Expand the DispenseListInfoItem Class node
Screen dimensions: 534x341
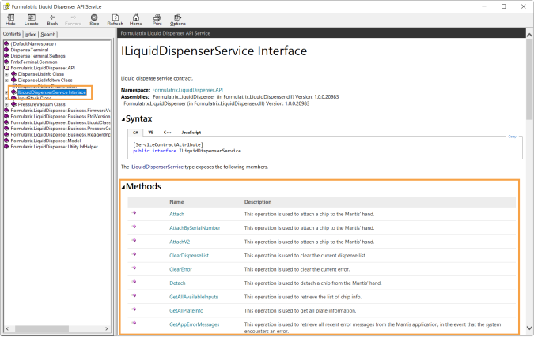pyautogui.click(x=6, y=81)
